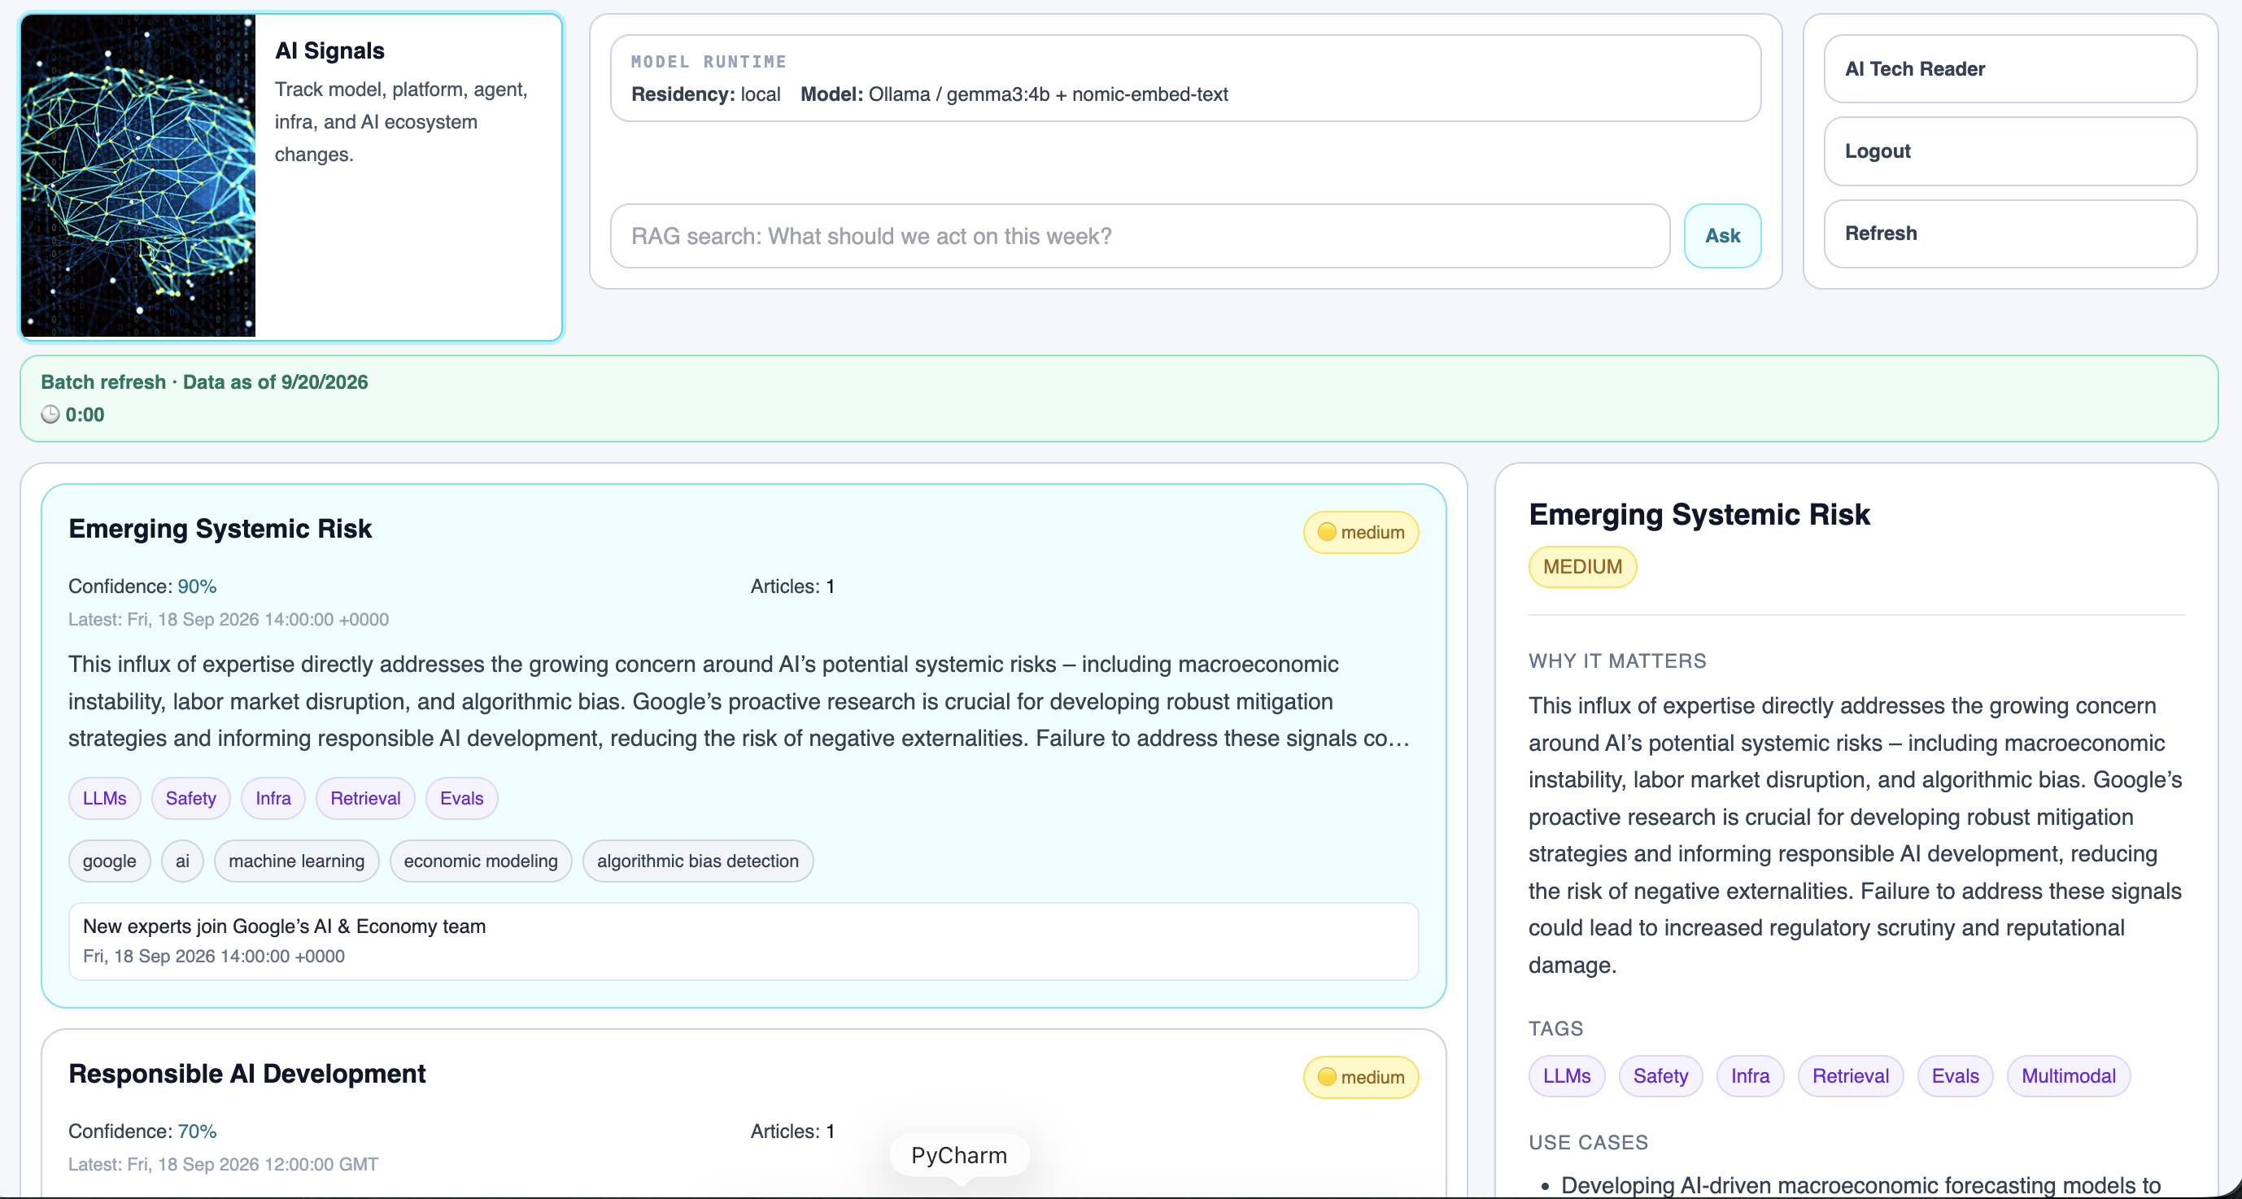Click the brain network thumbnail image
2242x1199 pixels.
click(x=138, y=176)
